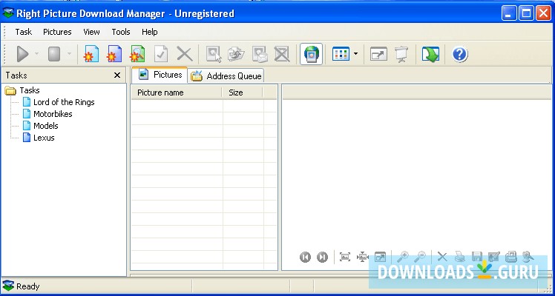
Task: Maximize the Right Picture Download Manager window
Action: coord(526,13)
